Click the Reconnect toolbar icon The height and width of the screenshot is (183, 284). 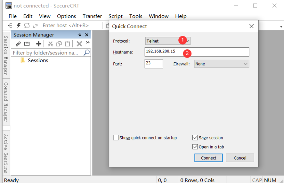[x=27, y=26]
